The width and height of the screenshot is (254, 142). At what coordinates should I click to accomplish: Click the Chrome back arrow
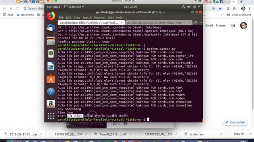click(x=4, y=8)
